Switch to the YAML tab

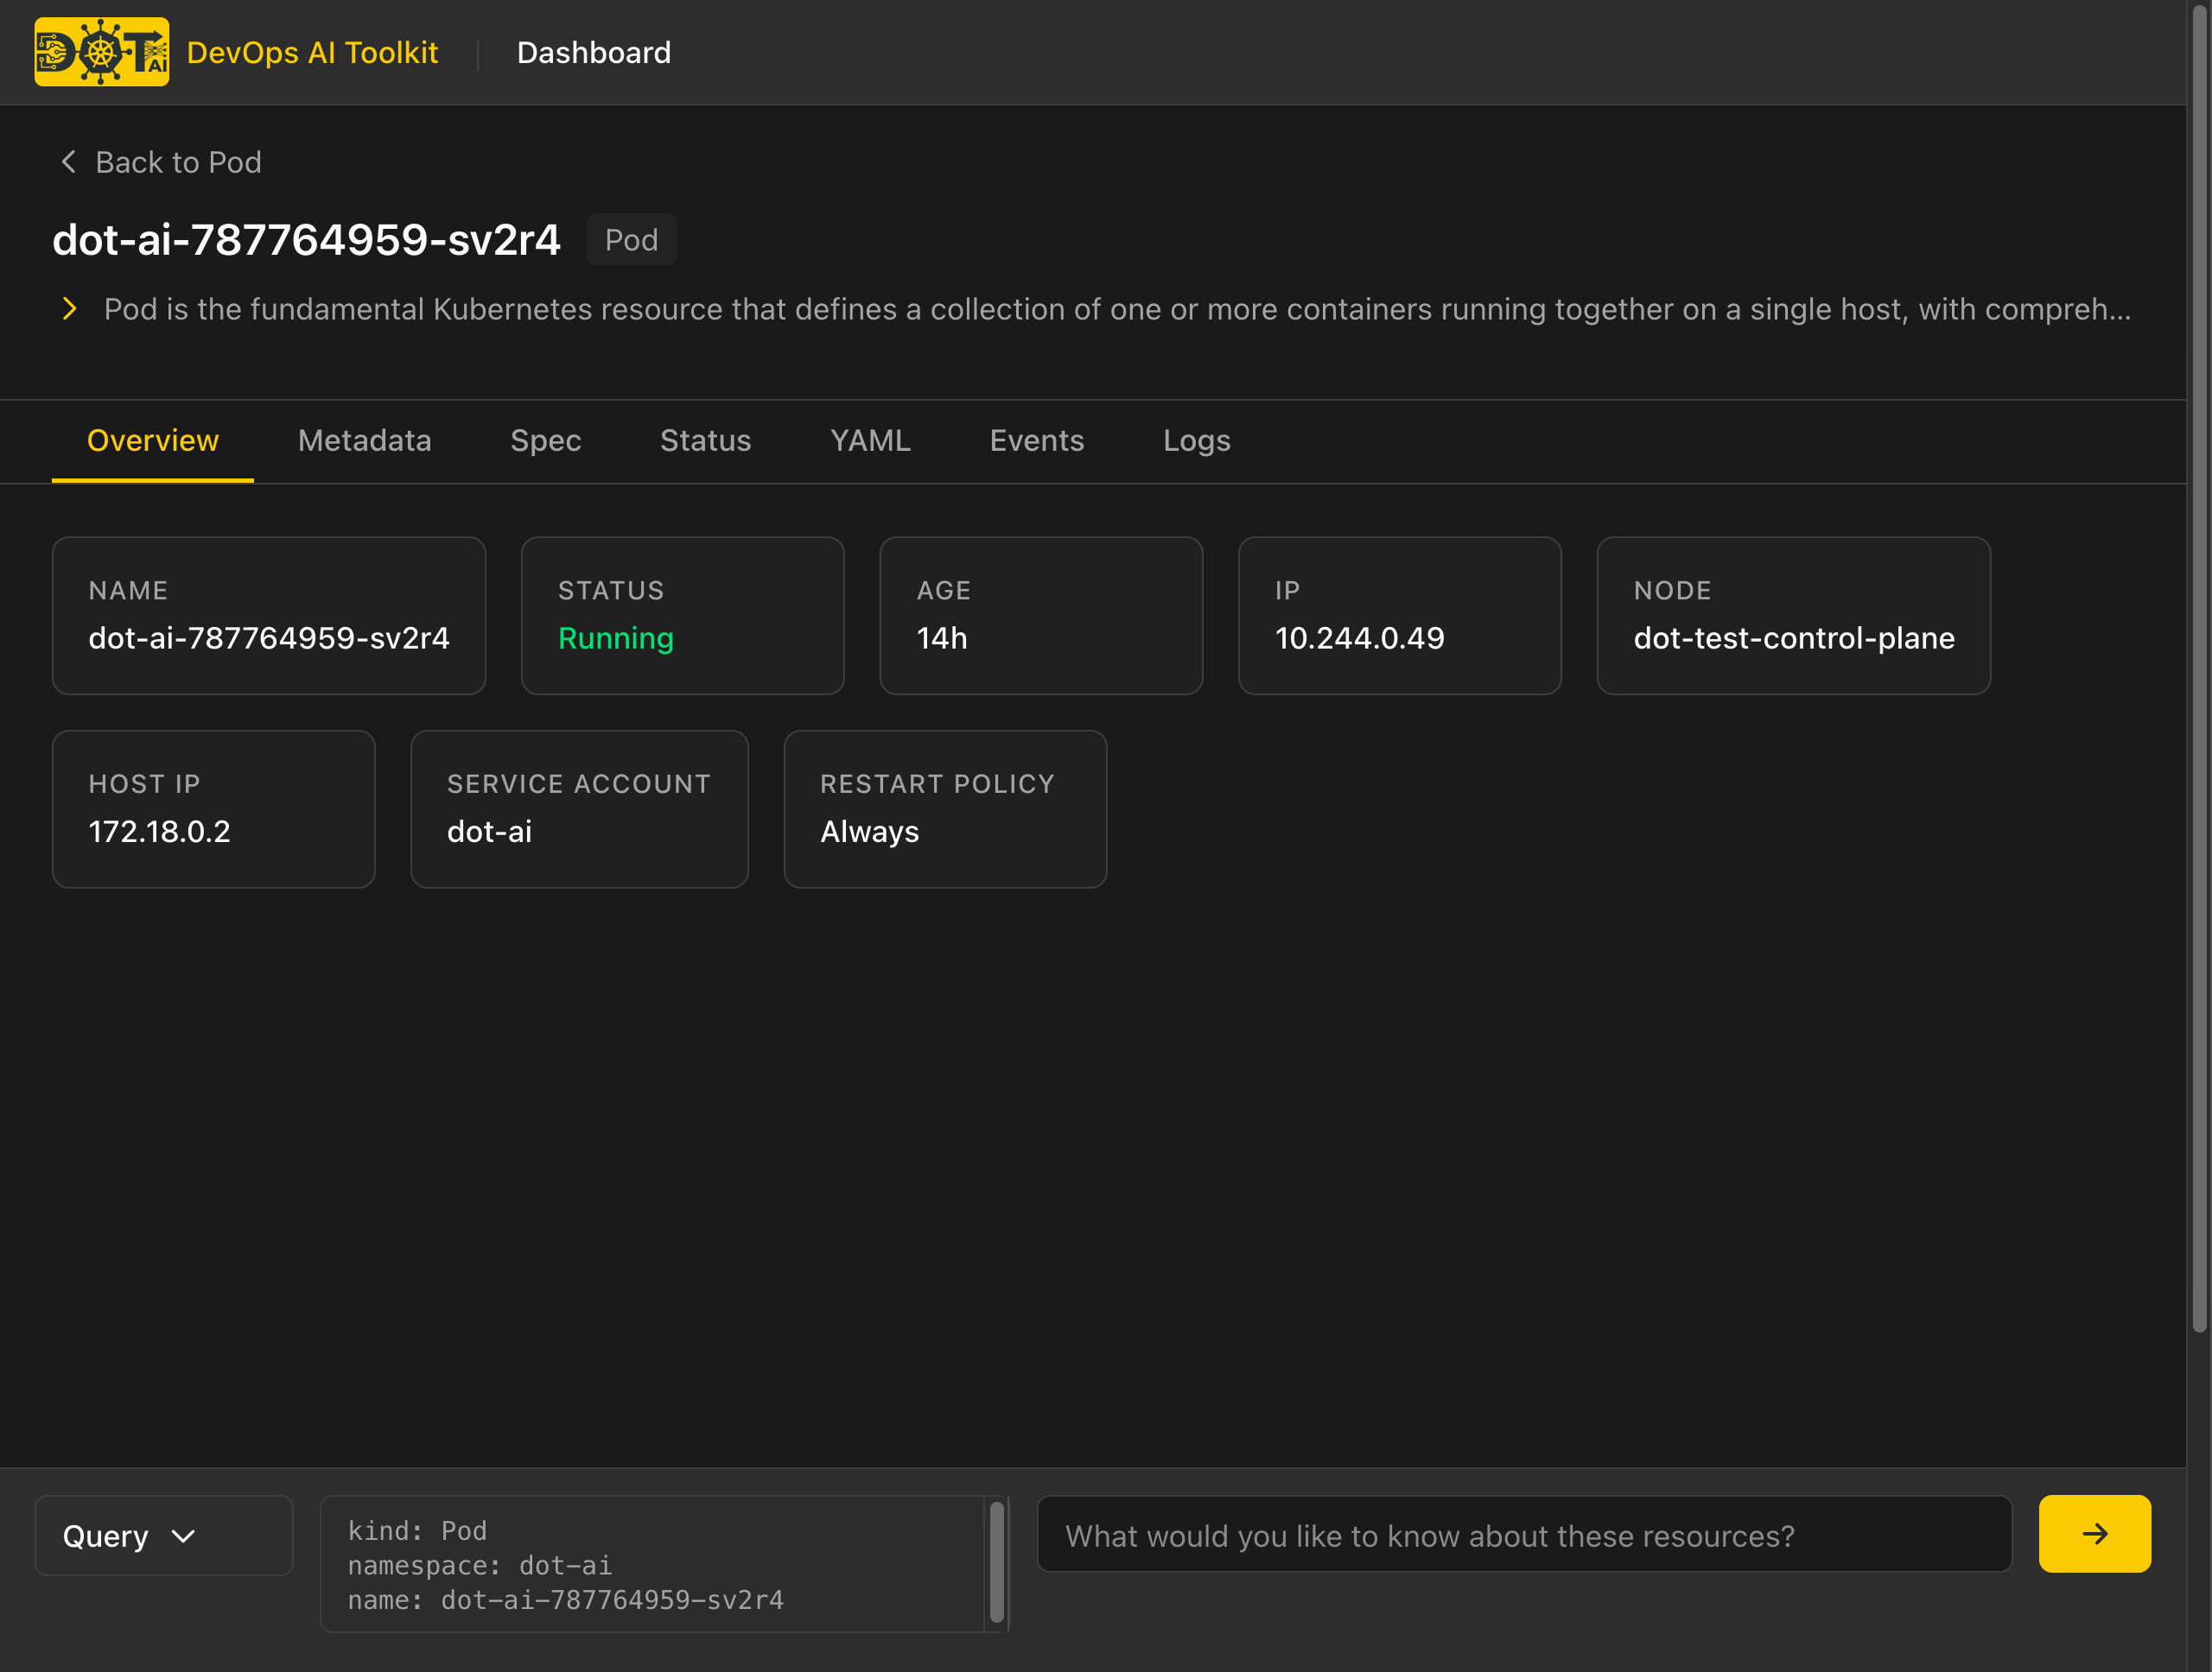[869, 440]
